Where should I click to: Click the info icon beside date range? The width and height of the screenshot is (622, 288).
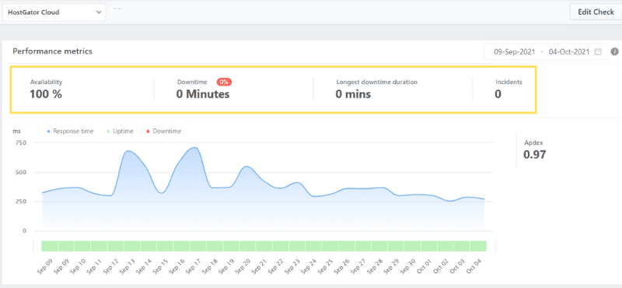615,51
